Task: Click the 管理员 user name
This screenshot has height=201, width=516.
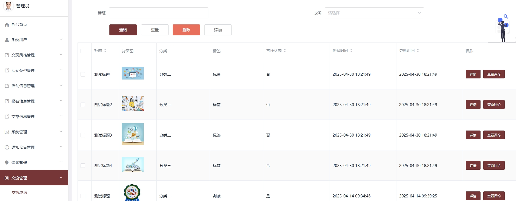Action: coord(23,6)
